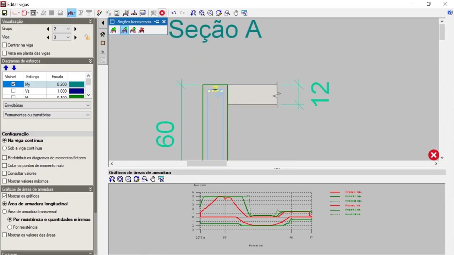Viewport: 454px width, 255px height.
Task: Enable Vista em planta das vigas
Action: point(5,53)
